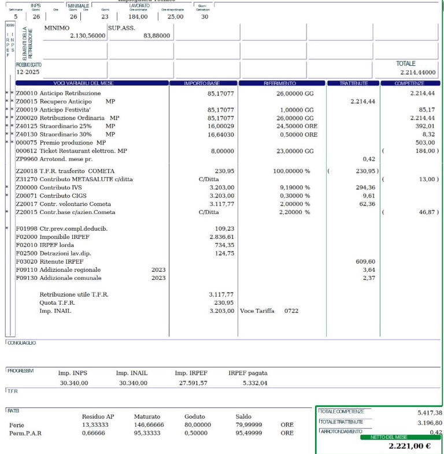This screenshot has width=444, height=454.
Task: Select the net pay amount 2.221,00 €
Action: point(409,446)
